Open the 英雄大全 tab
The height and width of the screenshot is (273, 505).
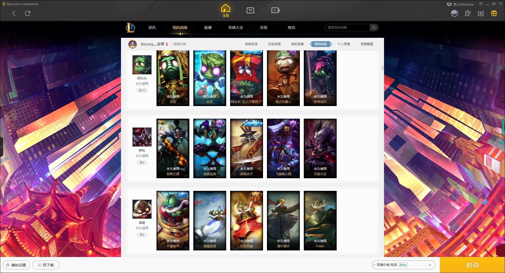pos(236,28)
